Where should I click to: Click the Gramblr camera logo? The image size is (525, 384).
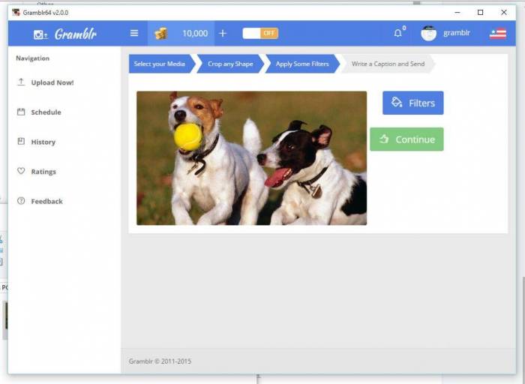pos(40,34)
